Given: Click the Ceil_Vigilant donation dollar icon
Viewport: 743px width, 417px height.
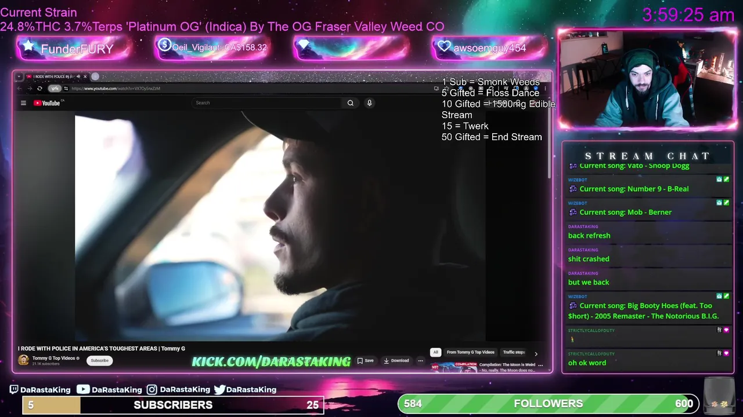Looking at the screenshot, I should [x=165, y=45].
